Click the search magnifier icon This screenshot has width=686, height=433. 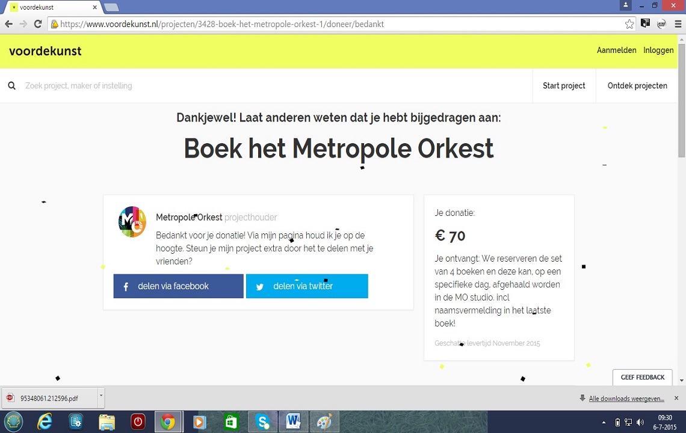[12, 86]
